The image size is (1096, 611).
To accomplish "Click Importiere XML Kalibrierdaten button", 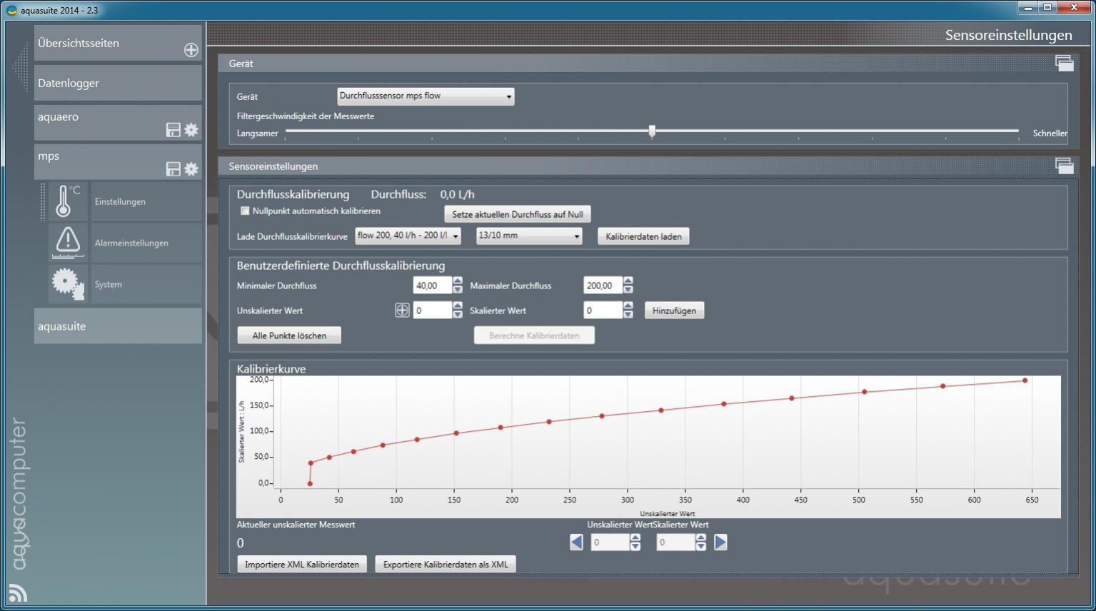I will tap(302, 565).
